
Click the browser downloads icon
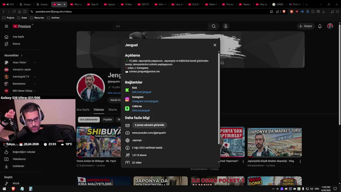(324, 11)
